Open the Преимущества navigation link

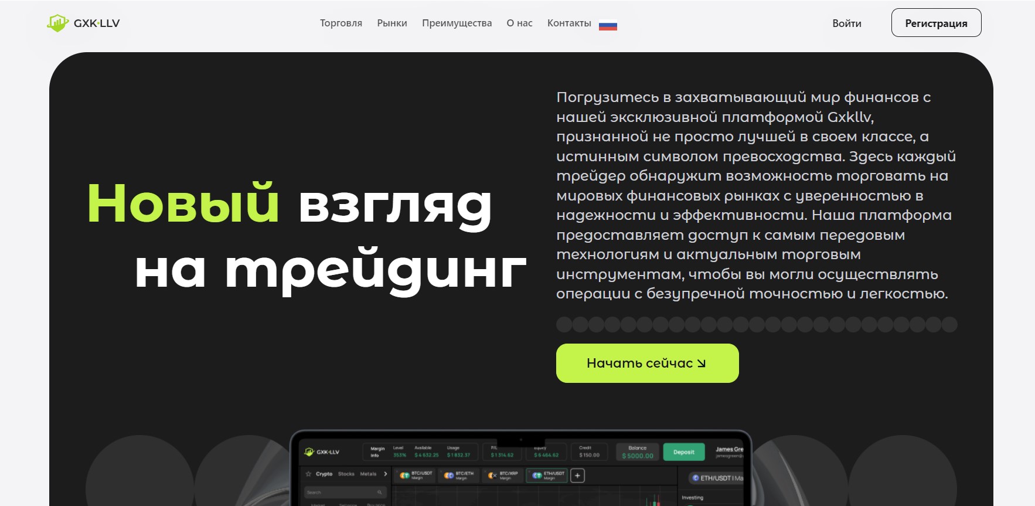point(457,23)
